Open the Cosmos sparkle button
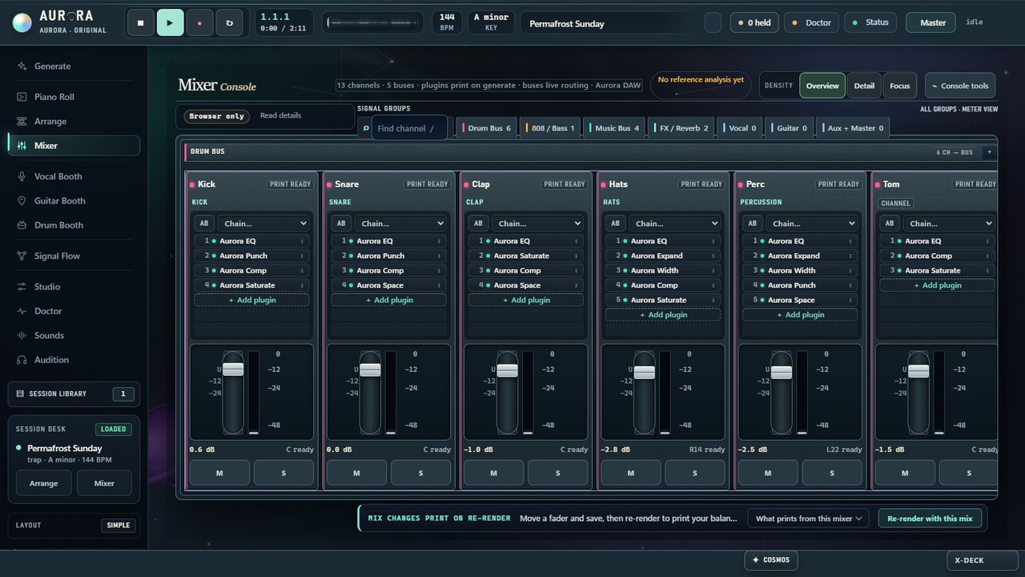1025x577 pixels. [x=771, y=560]
